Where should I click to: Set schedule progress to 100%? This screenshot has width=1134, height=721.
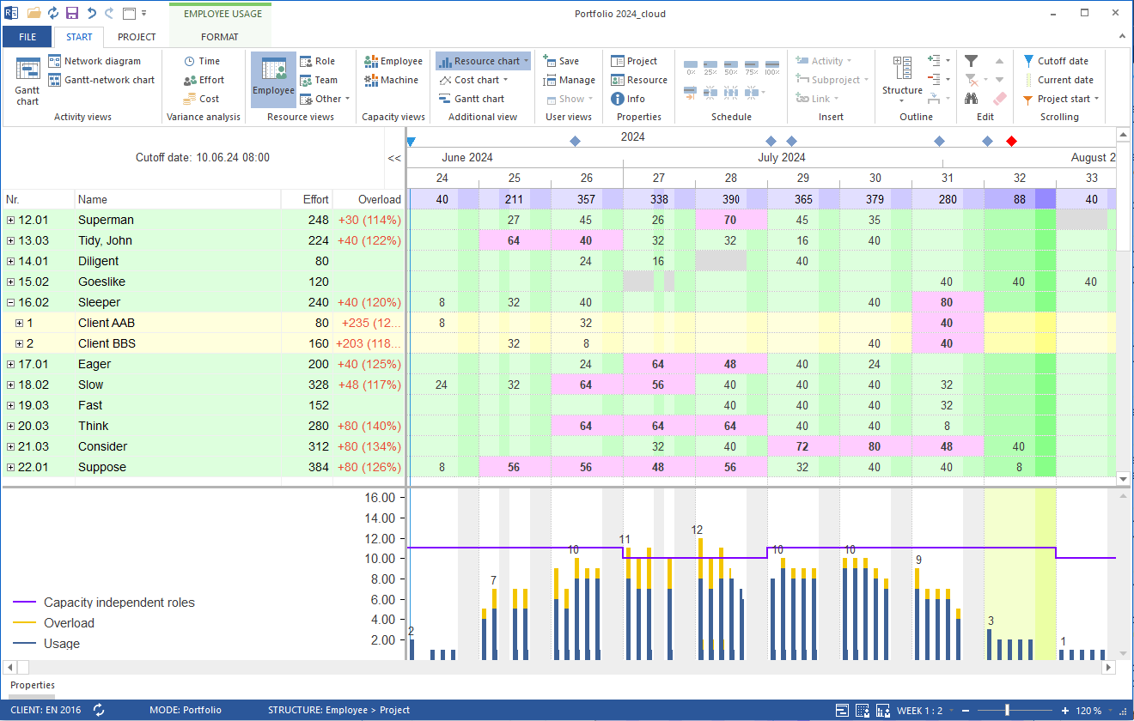[771, 66]
